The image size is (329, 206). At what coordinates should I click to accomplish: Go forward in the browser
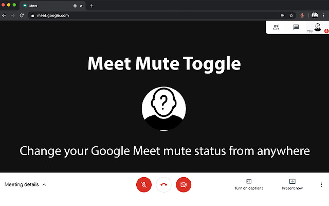click(x=13, y=15)
